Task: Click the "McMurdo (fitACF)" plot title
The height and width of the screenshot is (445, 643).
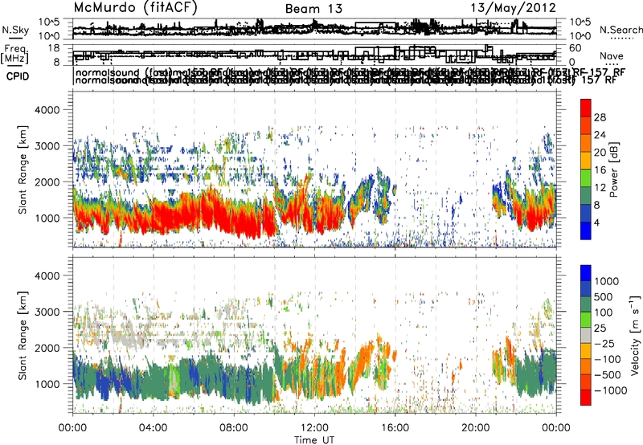Action: coord(135,8)
